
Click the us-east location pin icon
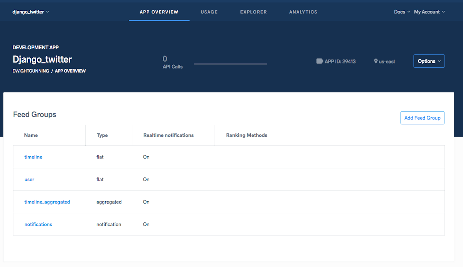click(x=375, y=61)
